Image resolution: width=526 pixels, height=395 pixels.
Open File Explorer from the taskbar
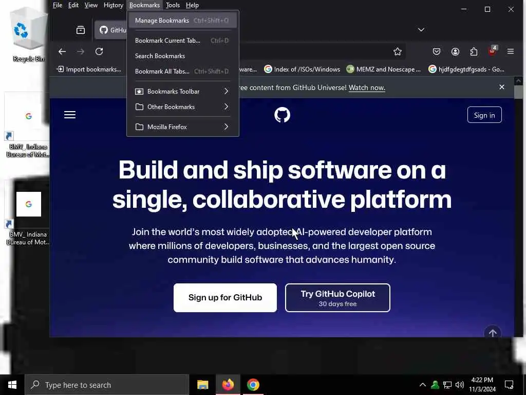[x=202, y=385]
